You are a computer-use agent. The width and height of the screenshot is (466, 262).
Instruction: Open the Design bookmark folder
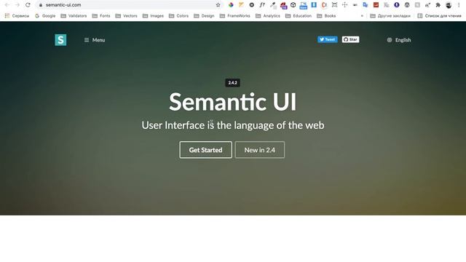pos(204,16)
